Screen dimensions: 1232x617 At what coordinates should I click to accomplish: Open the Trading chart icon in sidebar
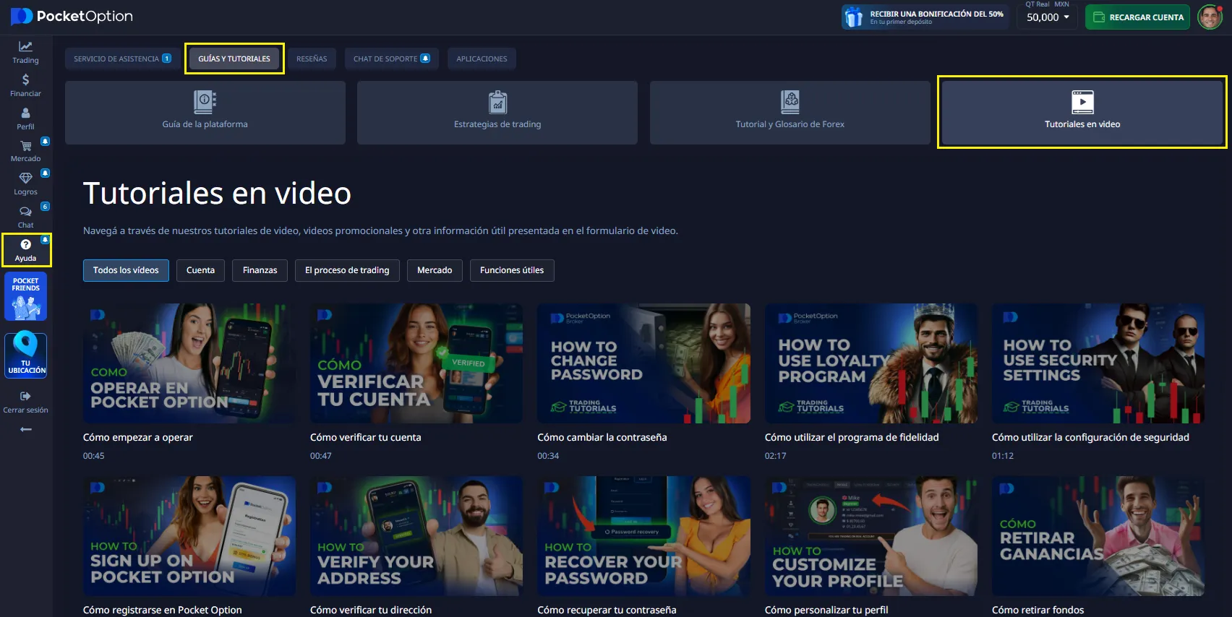pos(25,46)
